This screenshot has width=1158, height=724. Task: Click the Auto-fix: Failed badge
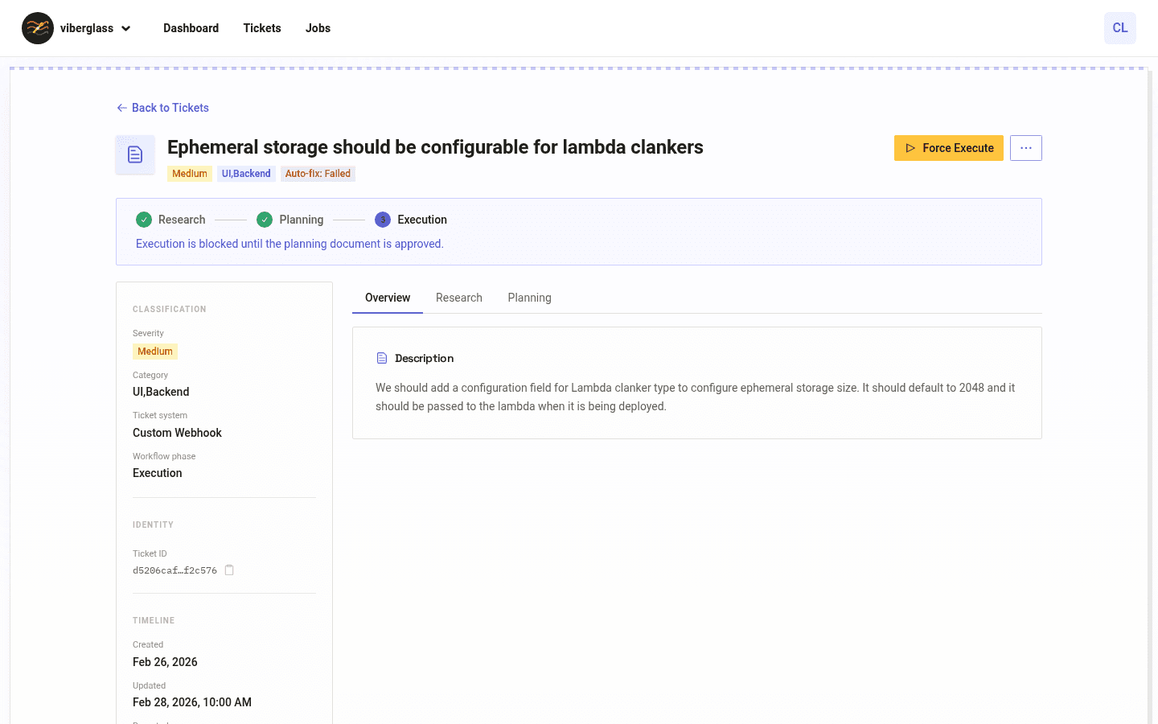[318, 174]
